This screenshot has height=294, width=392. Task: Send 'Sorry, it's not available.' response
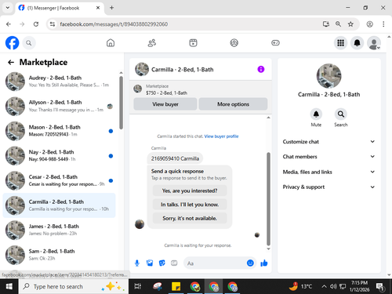pos(190,218)
